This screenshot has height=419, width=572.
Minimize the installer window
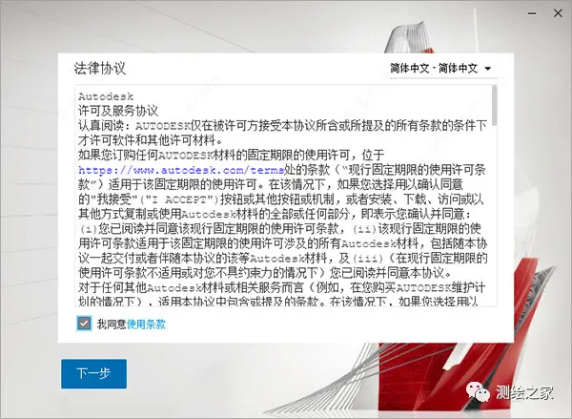(532, 13)
